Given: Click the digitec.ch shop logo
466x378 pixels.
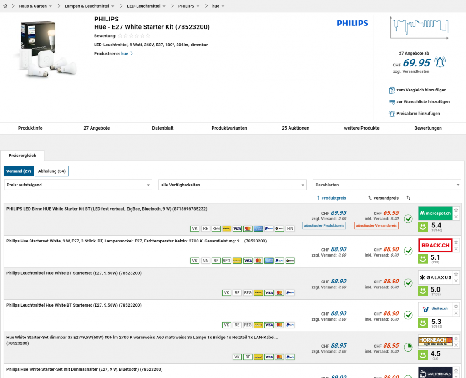Looking at the screenshot, I should click(435, 309).
